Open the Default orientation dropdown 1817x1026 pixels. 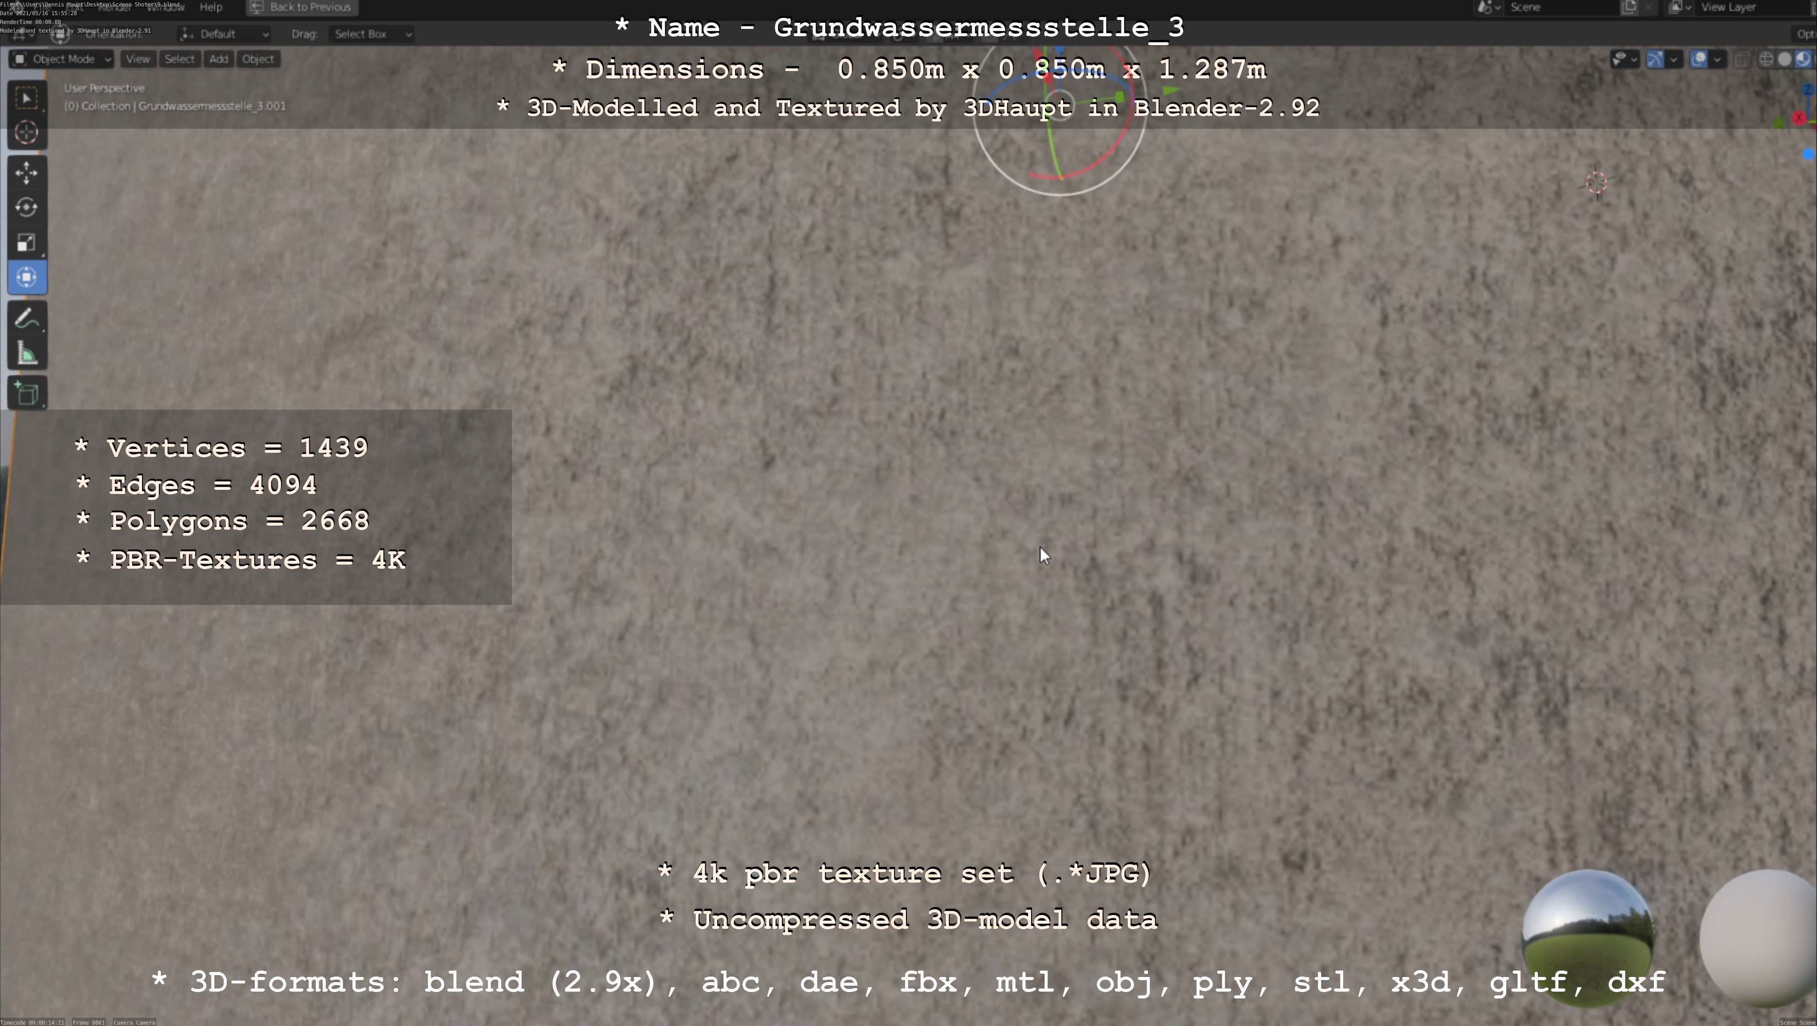pos(224,34)
